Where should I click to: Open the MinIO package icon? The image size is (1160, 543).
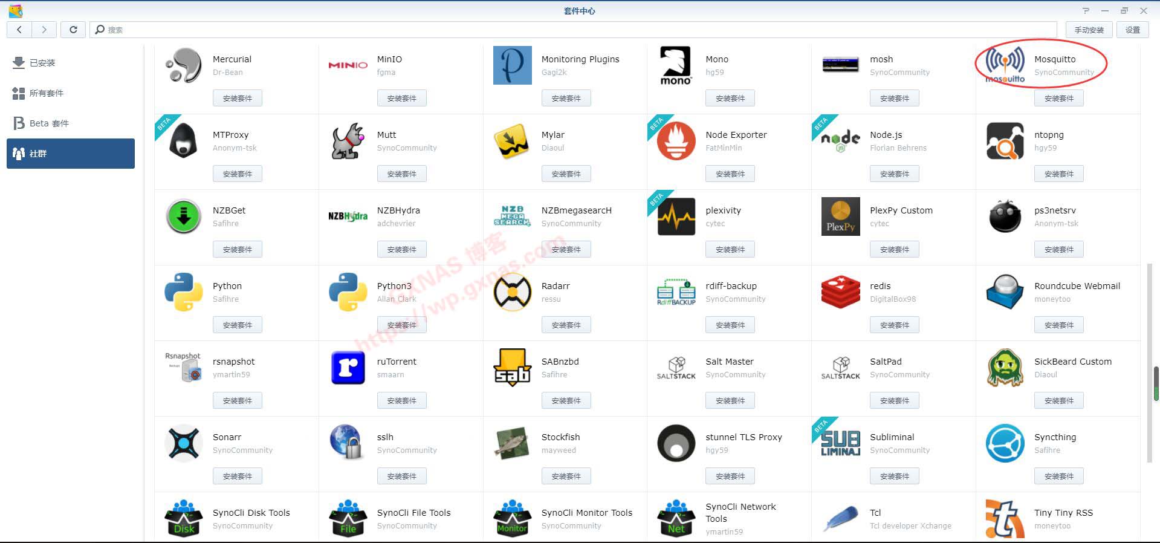(348, 65)
